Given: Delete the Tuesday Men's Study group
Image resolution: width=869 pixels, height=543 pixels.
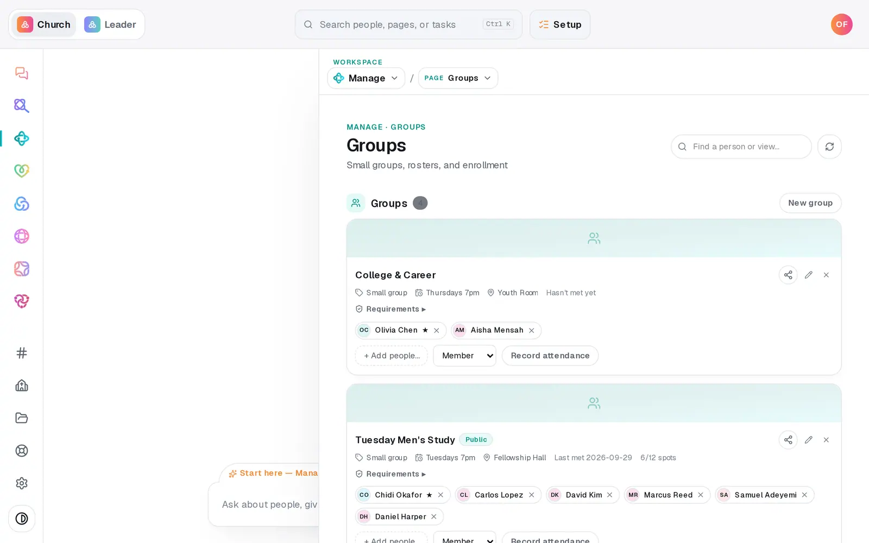Looking at the screenshot, I should [826, 440].
